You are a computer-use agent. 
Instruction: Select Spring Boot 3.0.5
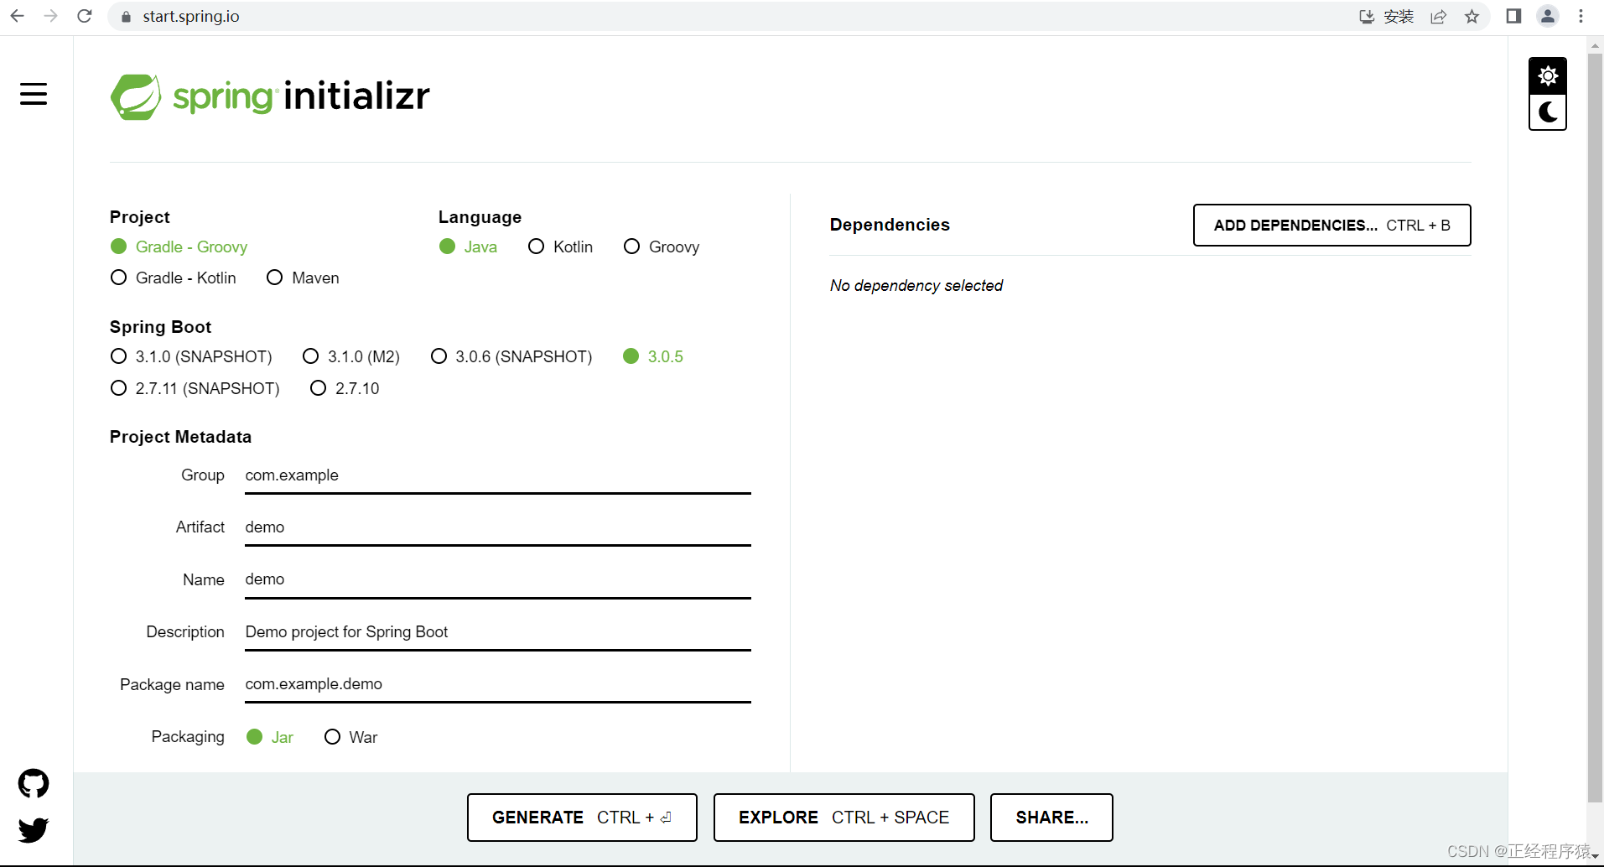pos(653,356)
